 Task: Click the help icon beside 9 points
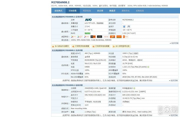click(148, 67)
